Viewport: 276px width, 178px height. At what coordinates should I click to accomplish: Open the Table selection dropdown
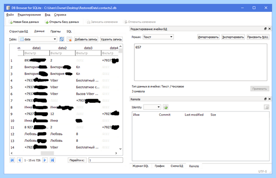pos(38,39)
